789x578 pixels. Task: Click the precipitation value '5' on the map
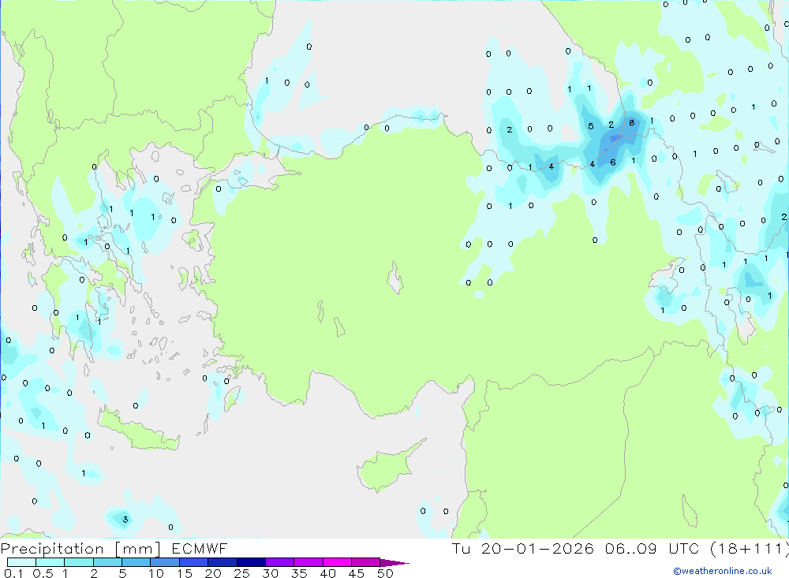[x=591, y=126]
